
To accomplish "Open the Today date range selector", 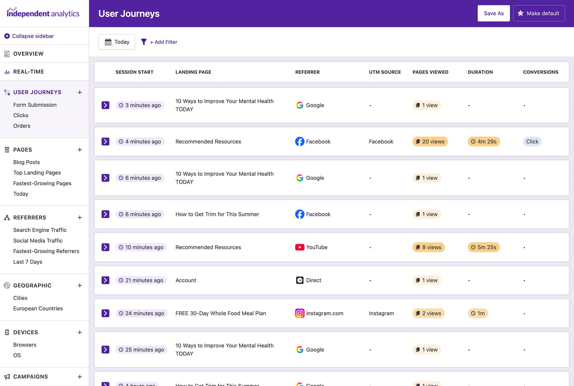I will 117,42.
